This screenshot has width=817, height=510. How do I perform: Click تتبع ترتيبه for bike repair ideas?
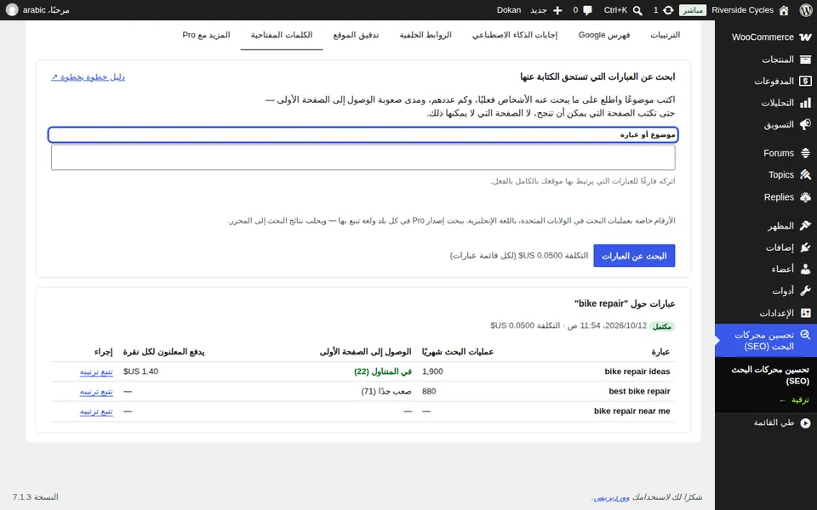tap(96, 371)
